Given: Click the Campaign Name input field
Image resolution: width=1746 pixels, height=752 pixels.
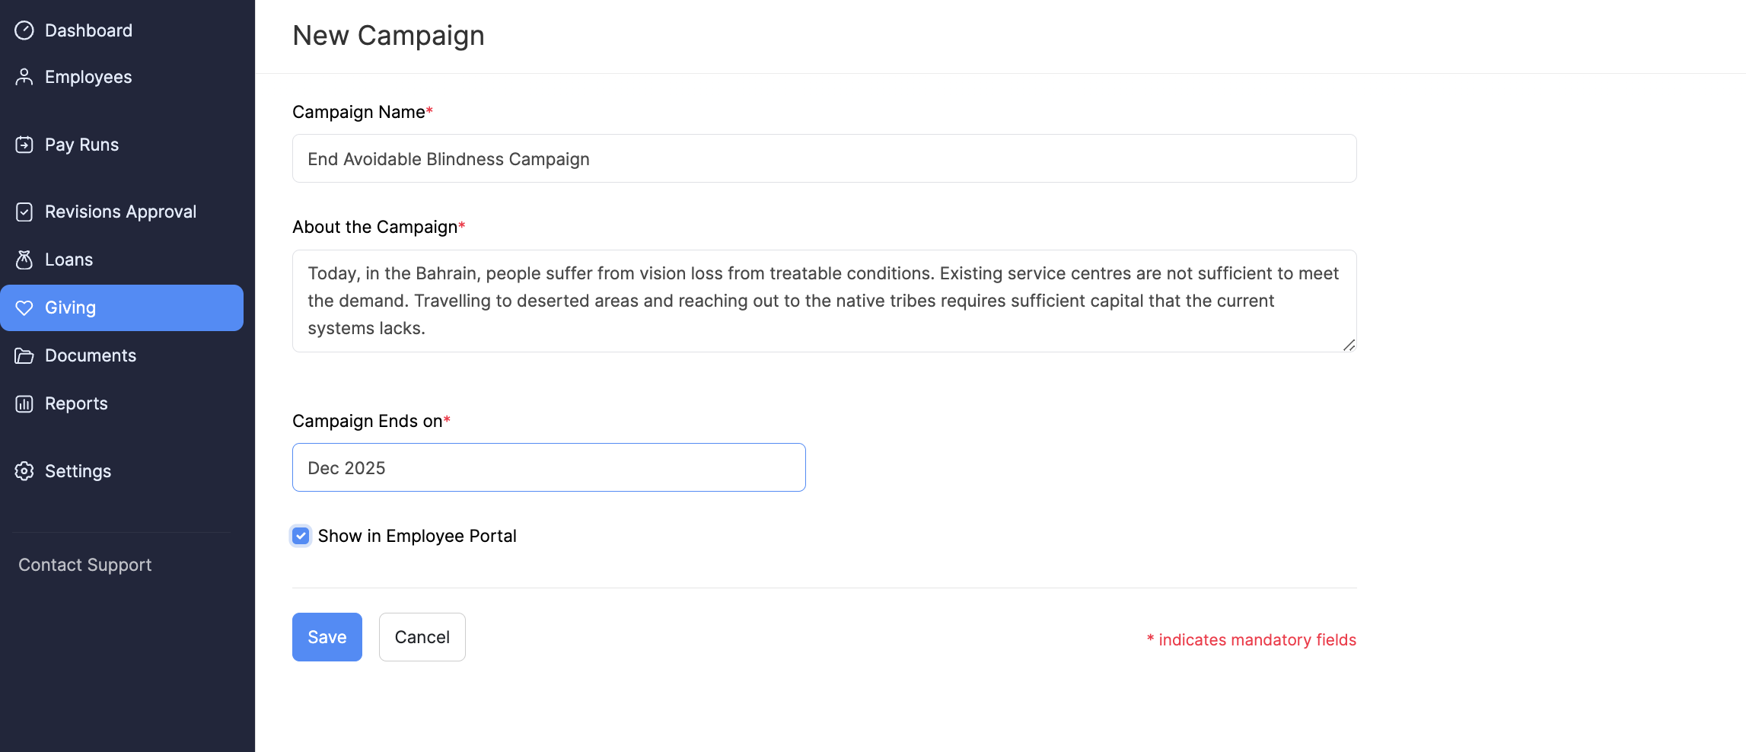Looking at the screenshot, I should [x=824, y=158].
